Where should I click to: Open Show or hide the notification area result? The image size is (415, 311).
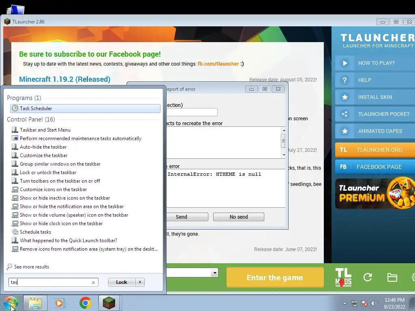tap(72, 206)
